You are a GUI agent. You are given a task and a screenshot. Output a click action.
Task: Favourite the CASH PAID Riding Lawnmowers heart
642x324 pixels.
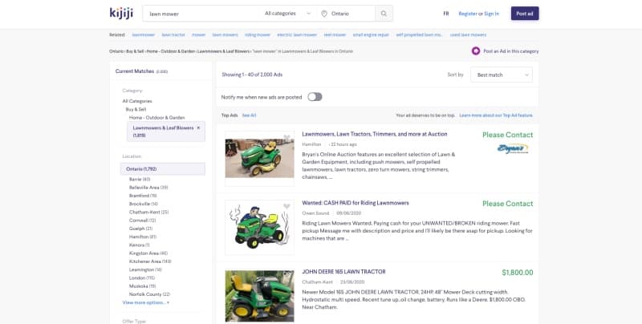(286, 207)
